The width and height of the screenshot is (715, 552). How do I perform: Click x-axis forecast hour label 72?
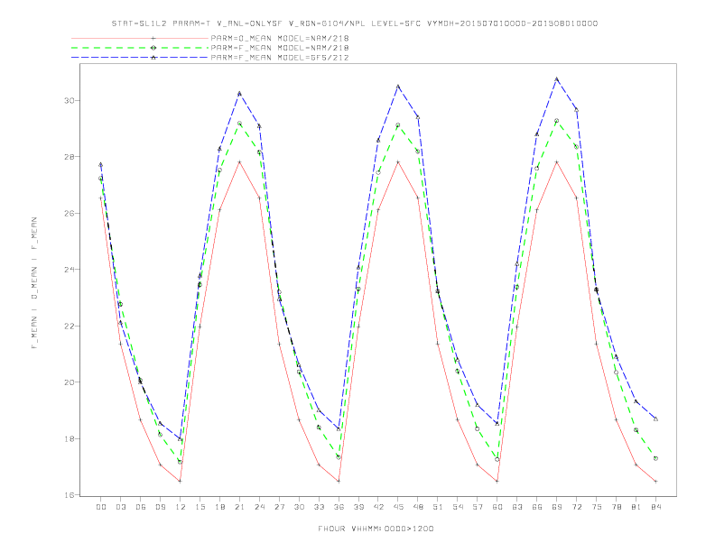point(577,507)
